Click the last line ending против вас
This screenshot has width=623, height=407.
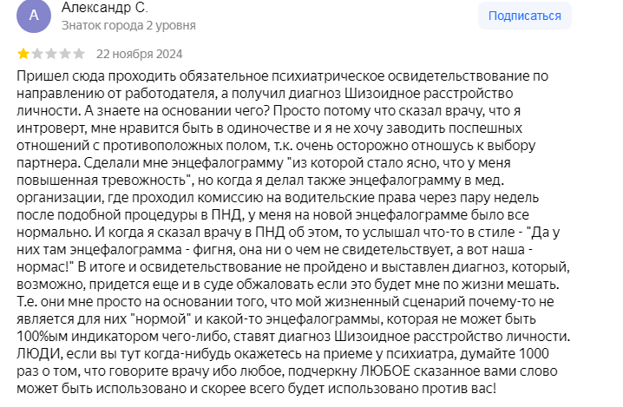click(x=256, y=389)
